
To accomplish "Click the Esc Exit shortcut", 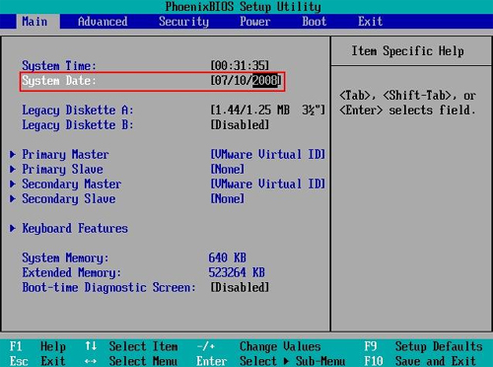I will point(37,361).
